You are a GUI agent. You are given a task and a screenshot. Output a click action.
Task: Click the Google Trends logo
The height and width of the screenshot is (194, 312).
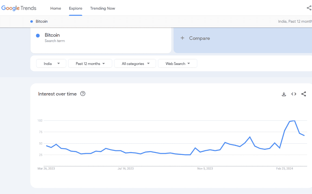(19, 8)
